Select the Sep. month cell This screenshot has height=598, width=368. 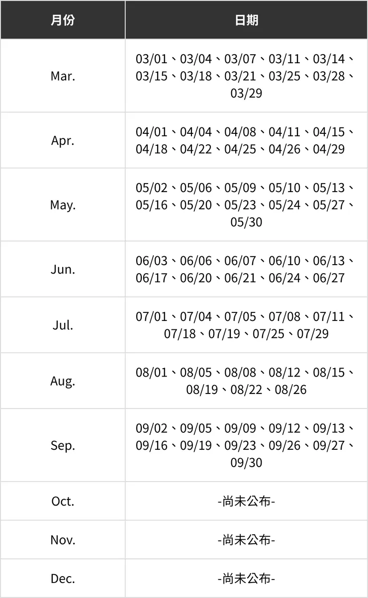63,445
